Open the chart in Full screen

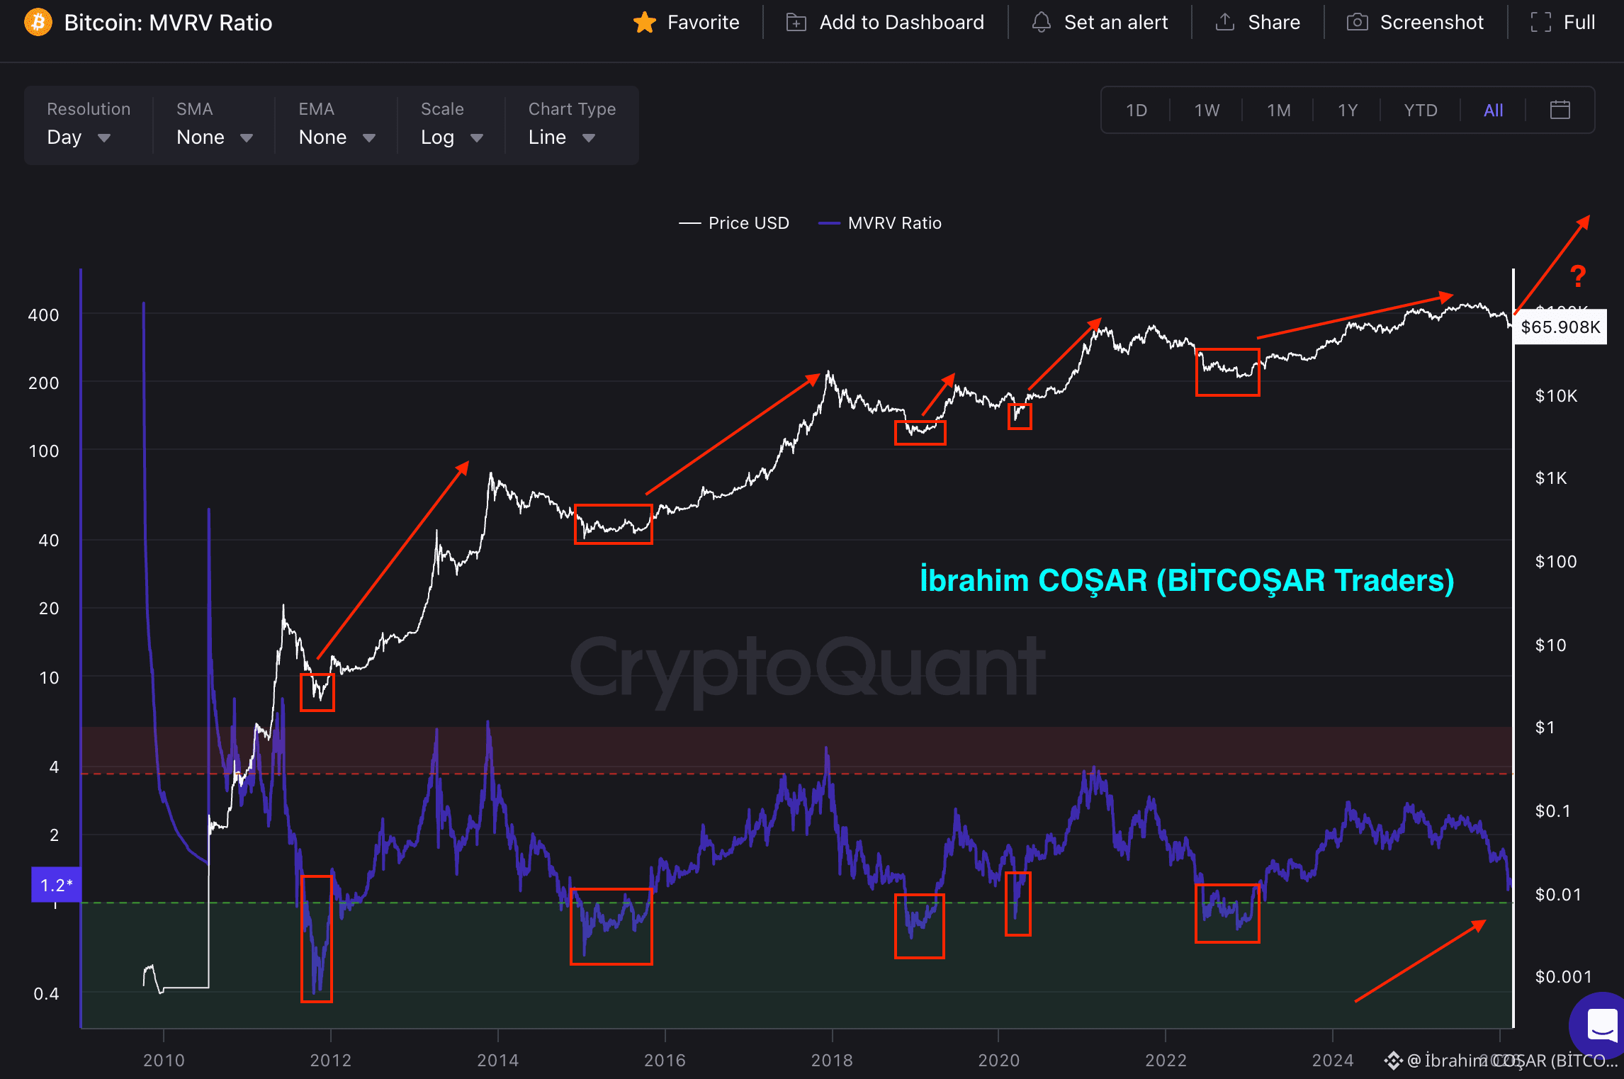(1562, 23)
